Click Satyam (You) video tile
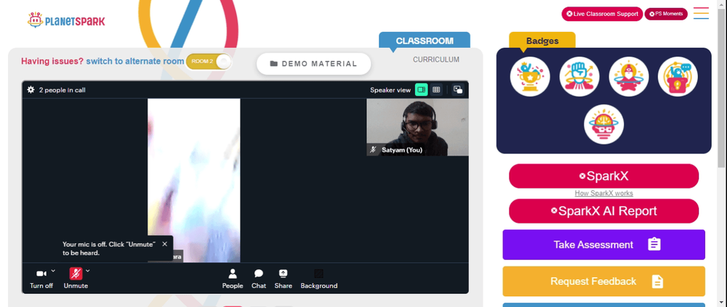 point(417,127)
